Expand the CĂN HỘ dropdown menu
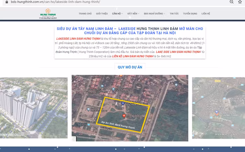Viewport: 245px width, 152px height. pos(117,14)
